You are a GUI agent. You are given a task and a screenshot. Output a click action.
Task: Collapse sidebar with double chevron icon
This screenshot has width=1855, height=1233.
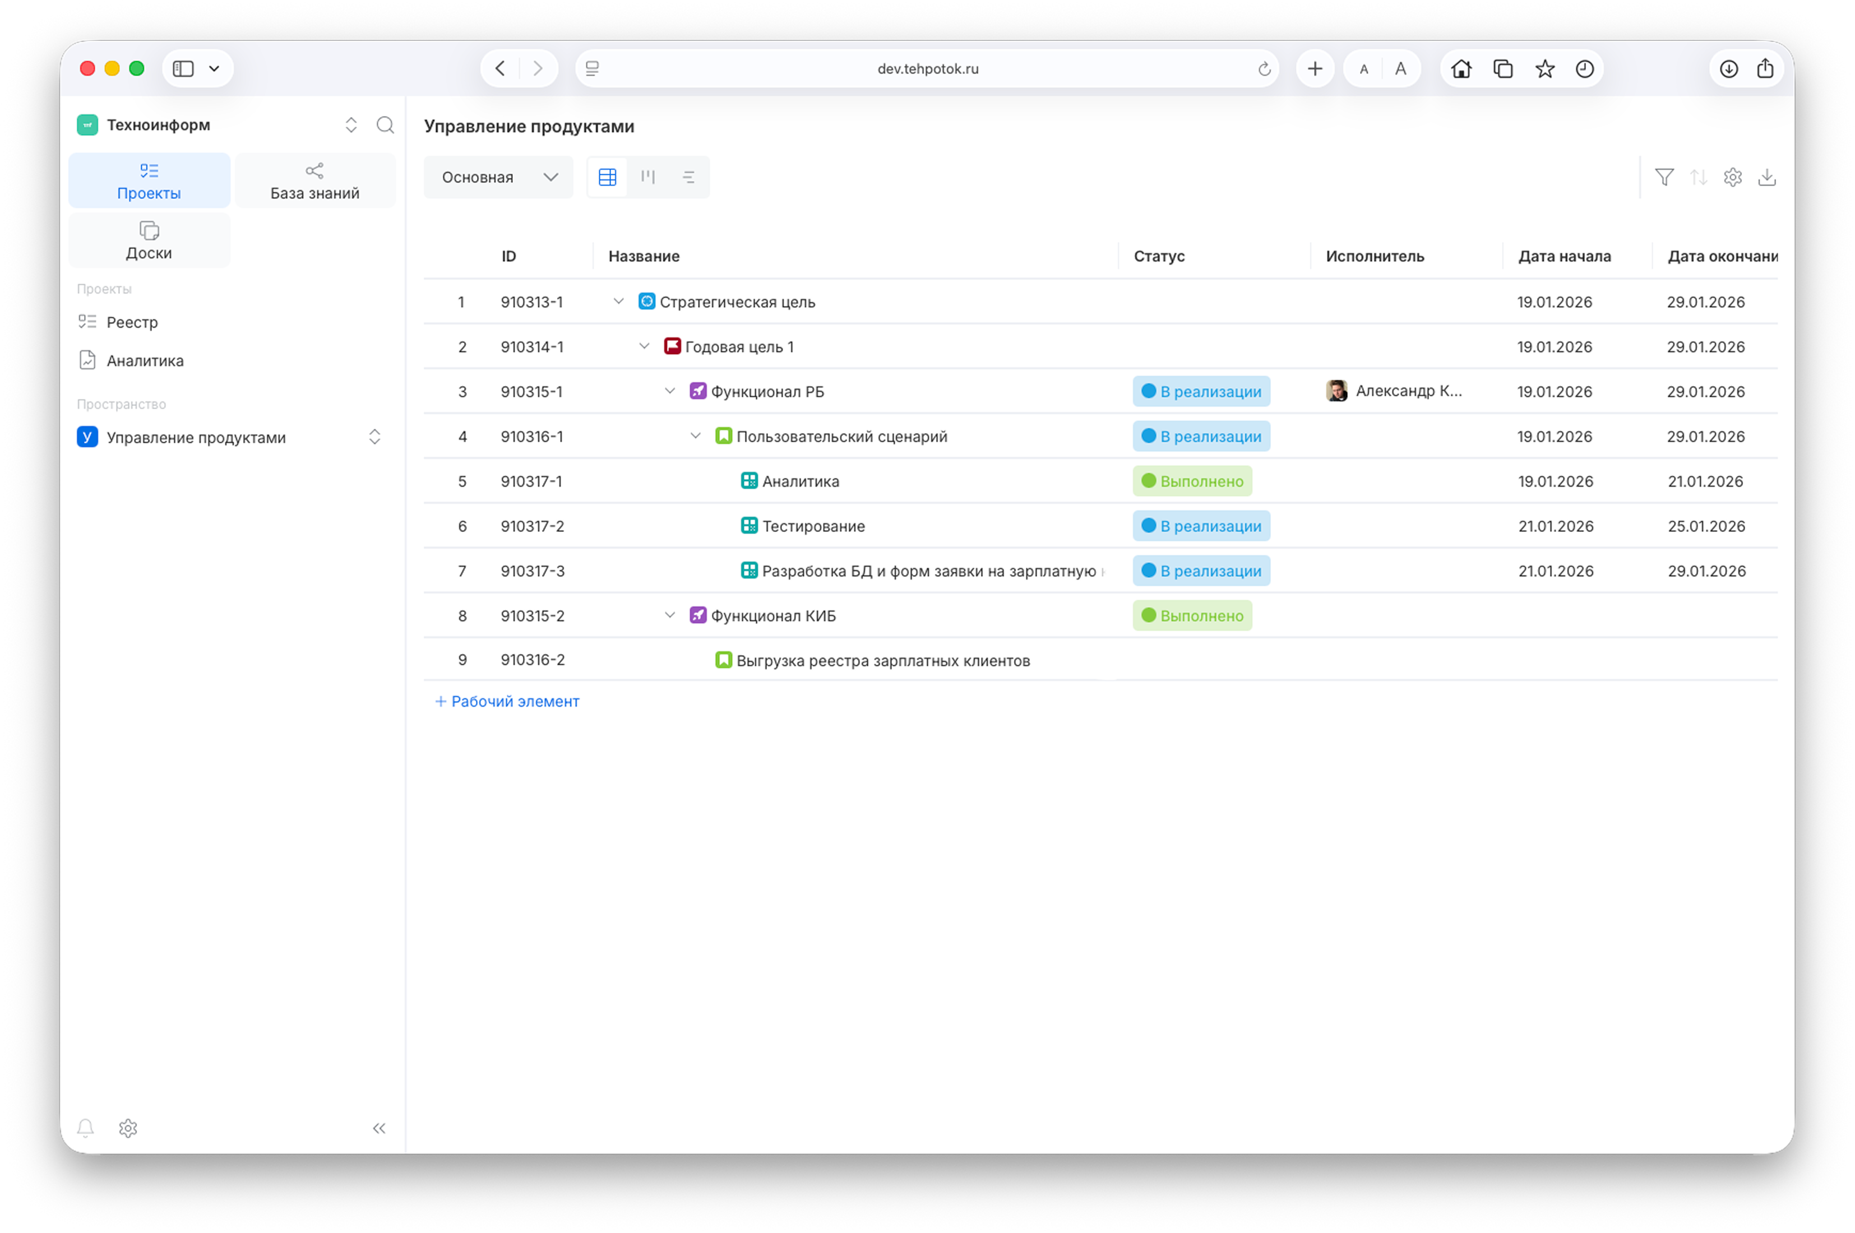pyautogui.click(x=379, y=1128)
